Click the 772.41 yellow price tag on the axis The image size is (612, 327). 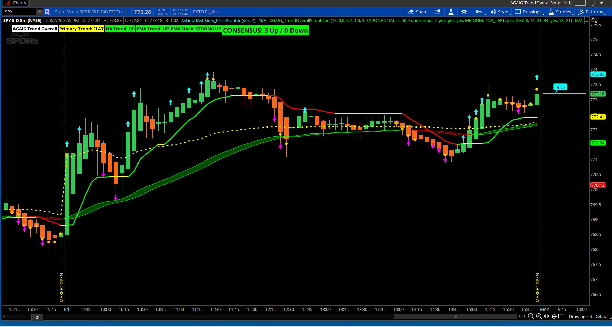point(598,117)
